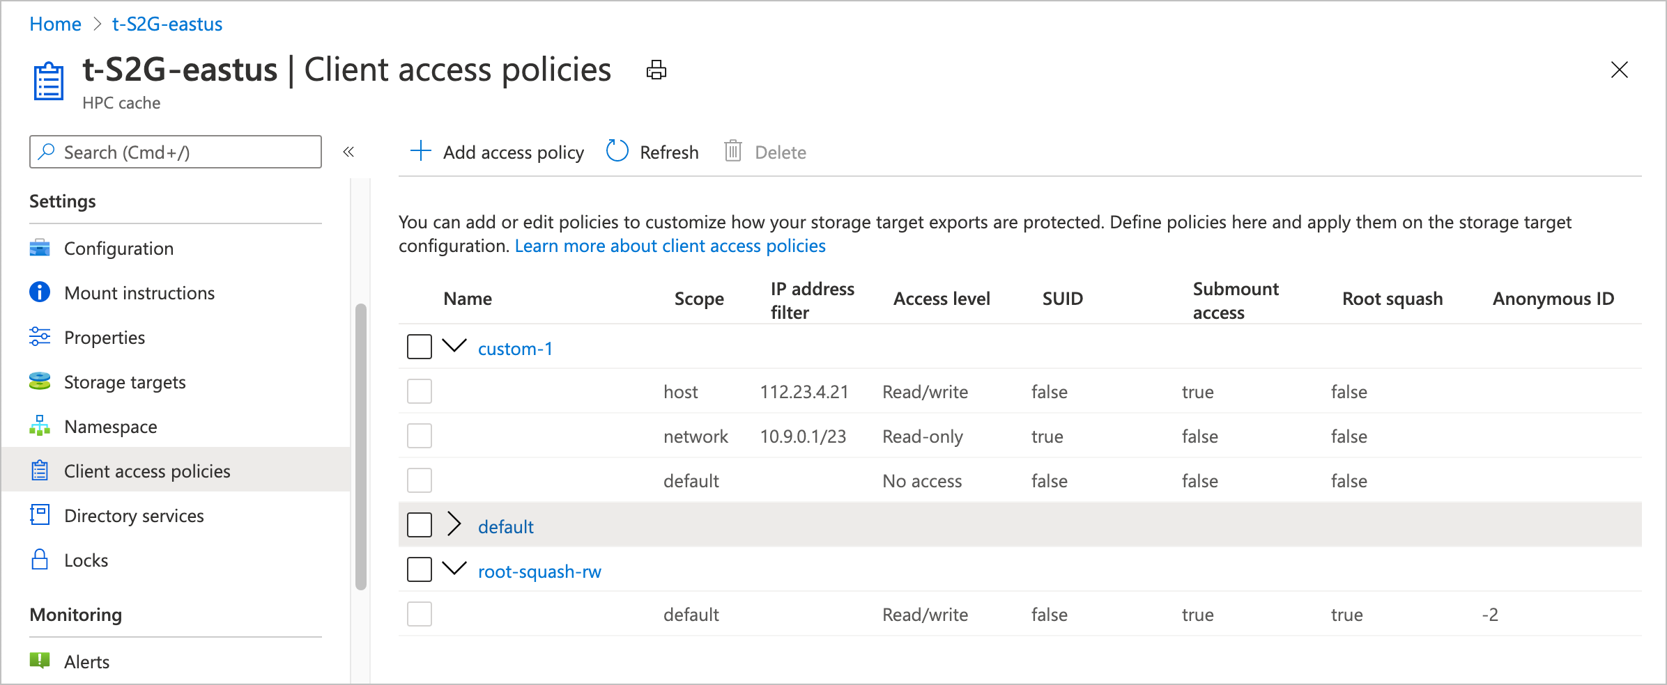This screenshot has height=685, width=1667.
Task: Collapse the custom-1 policy rules
Action: tap(454, 345)
